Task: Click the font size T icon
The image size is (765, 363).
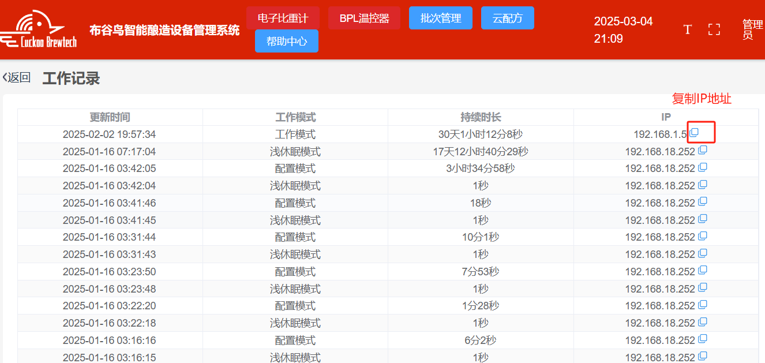Action: coord(687,29)
